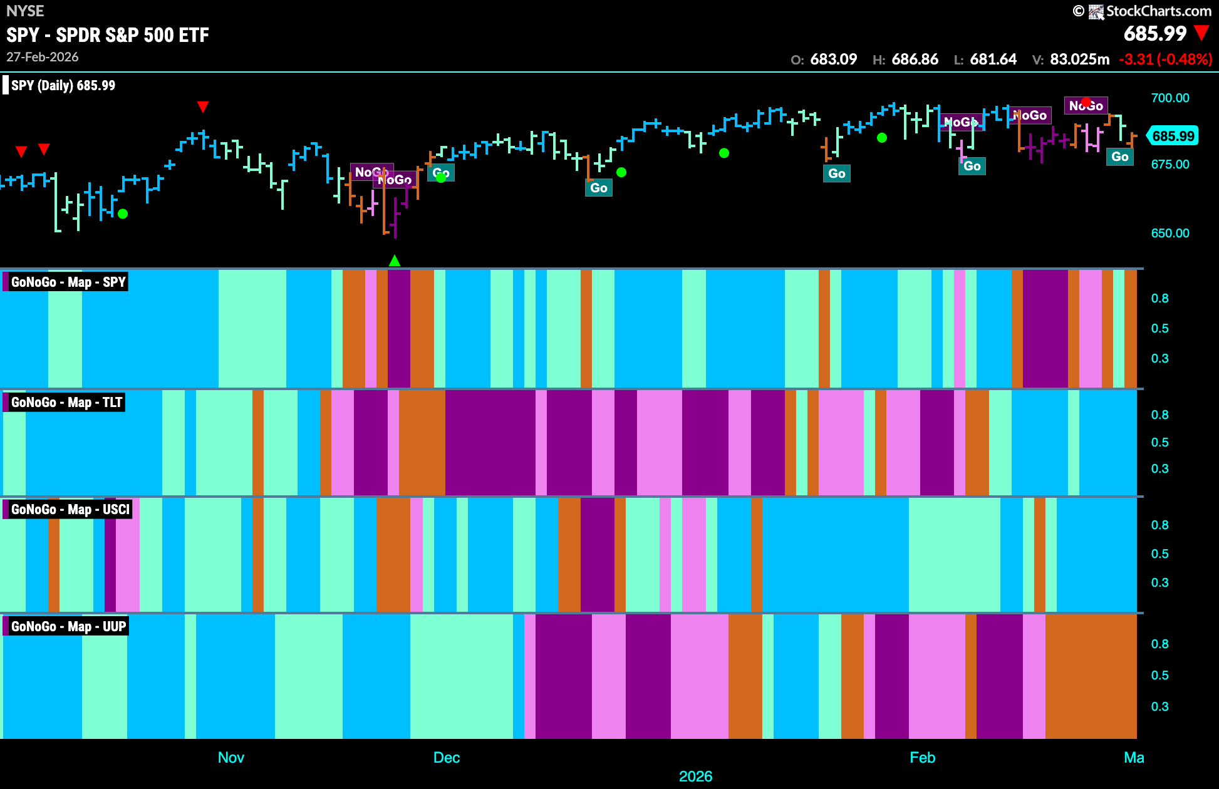Click the 27-Feb-2026 date
This screenshot has width=1219, height=789.
43,57
